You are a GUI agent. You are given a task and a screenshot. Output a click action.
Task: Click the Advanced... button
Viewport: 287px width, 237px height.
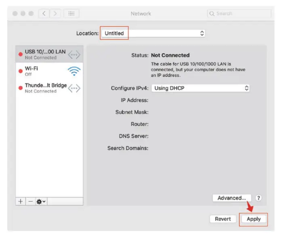[x=232, y=198]
